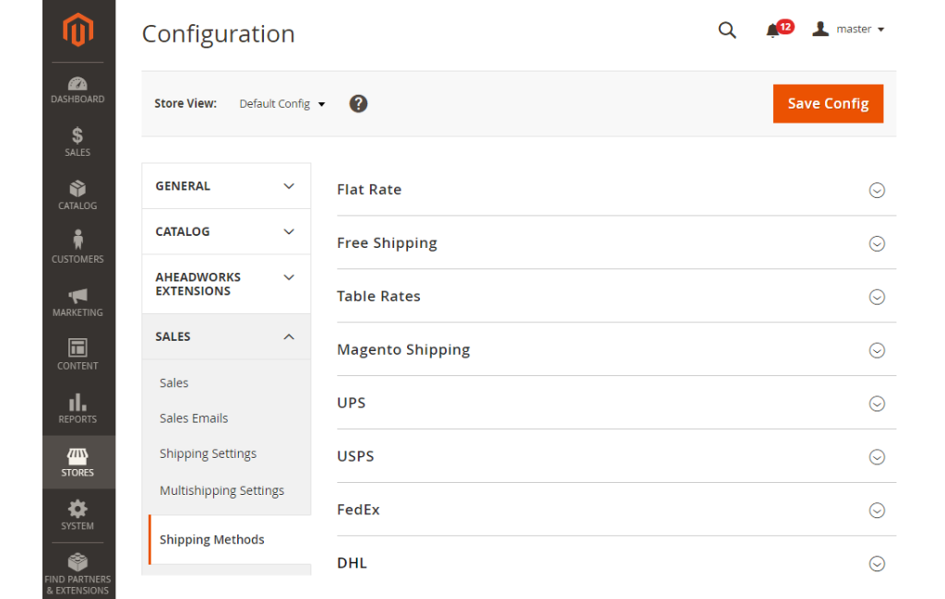Viewport: 945px width, 599px height.
Task: Expand the Table Rates section arrow
Action: coord(877,297)
